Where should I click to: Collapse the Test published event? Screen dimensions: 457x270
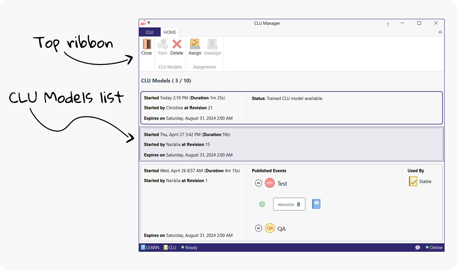coord(258,183)
